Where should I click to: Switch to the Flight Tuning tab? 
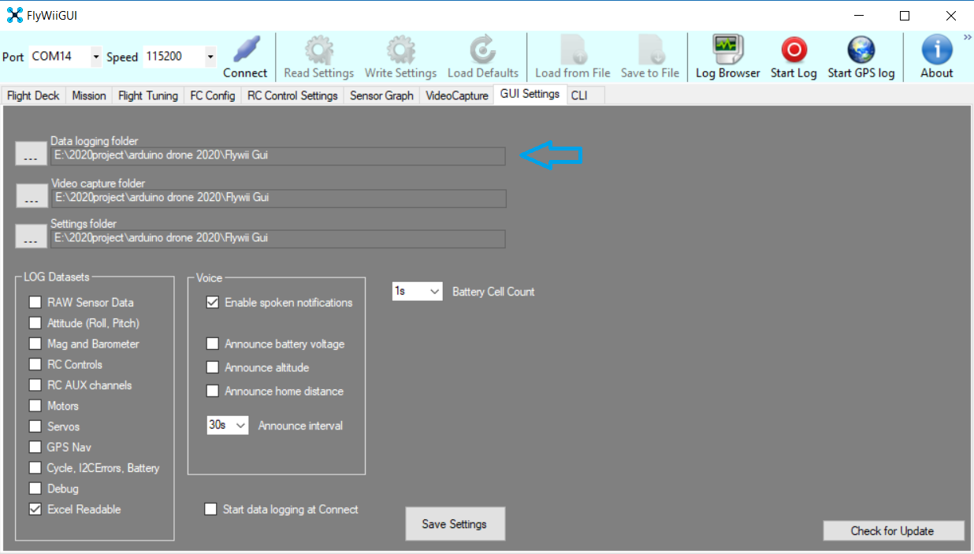(147, 95)
